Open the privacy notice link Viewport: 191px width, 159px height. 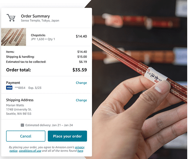point(47,149)
